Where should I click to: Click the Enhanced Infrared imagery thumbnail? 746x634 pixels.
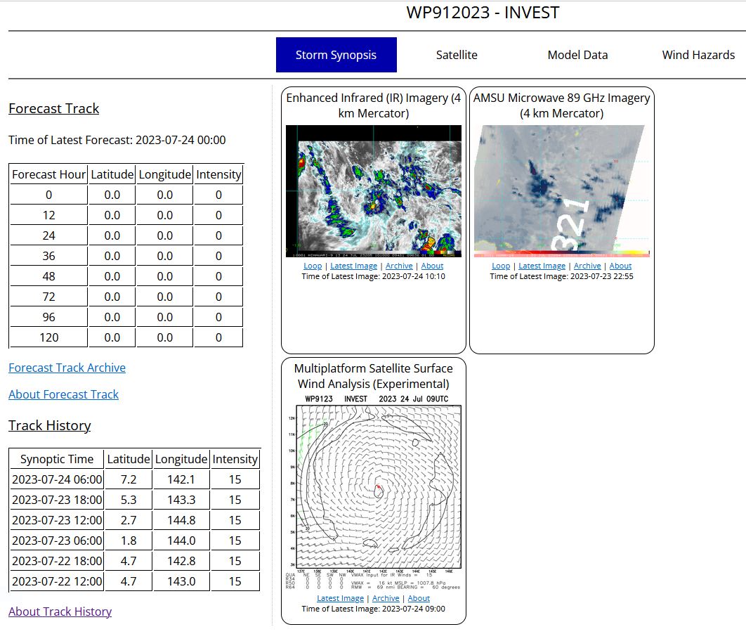pyautogui.click(x=374, y=191)
